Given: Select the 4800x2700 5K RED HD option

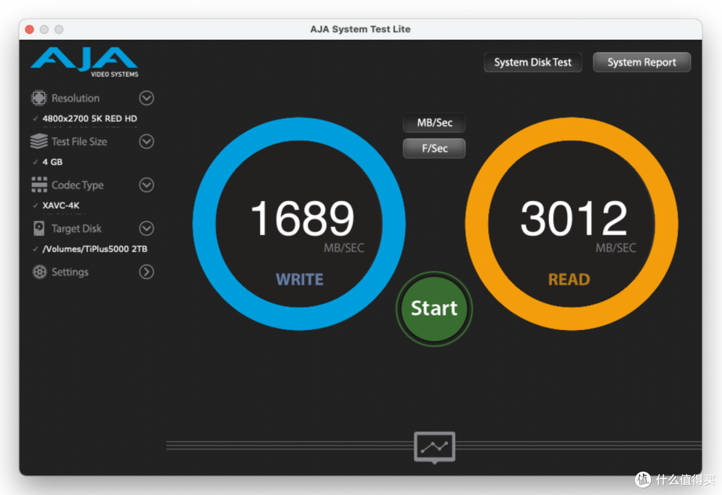Looking at the screenshot, I should 90,119.
